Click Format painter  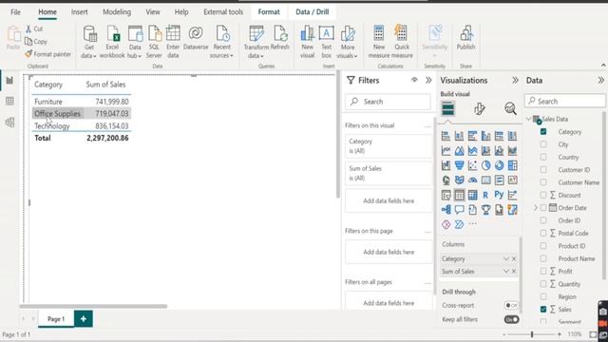coord(48,54)
